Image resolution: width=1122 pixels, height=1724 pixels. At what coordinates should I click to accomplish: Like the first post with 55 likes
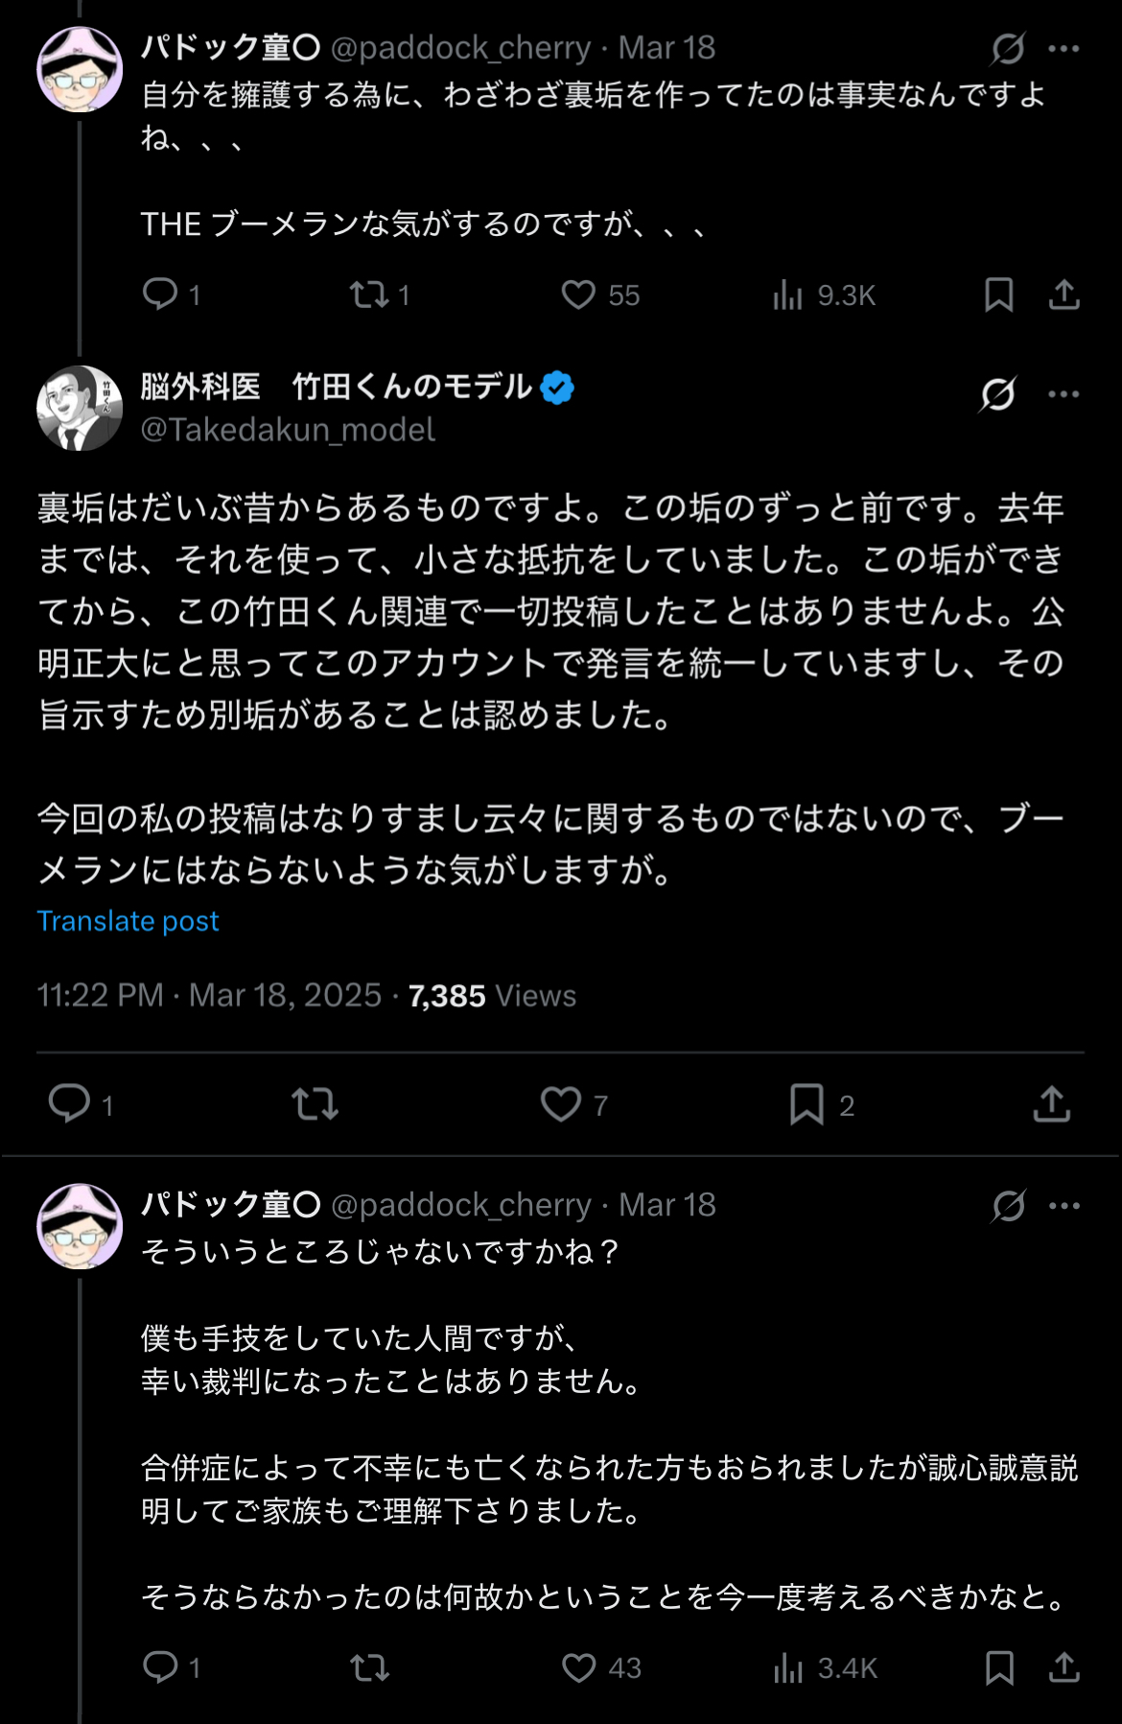tap(578, 295)
